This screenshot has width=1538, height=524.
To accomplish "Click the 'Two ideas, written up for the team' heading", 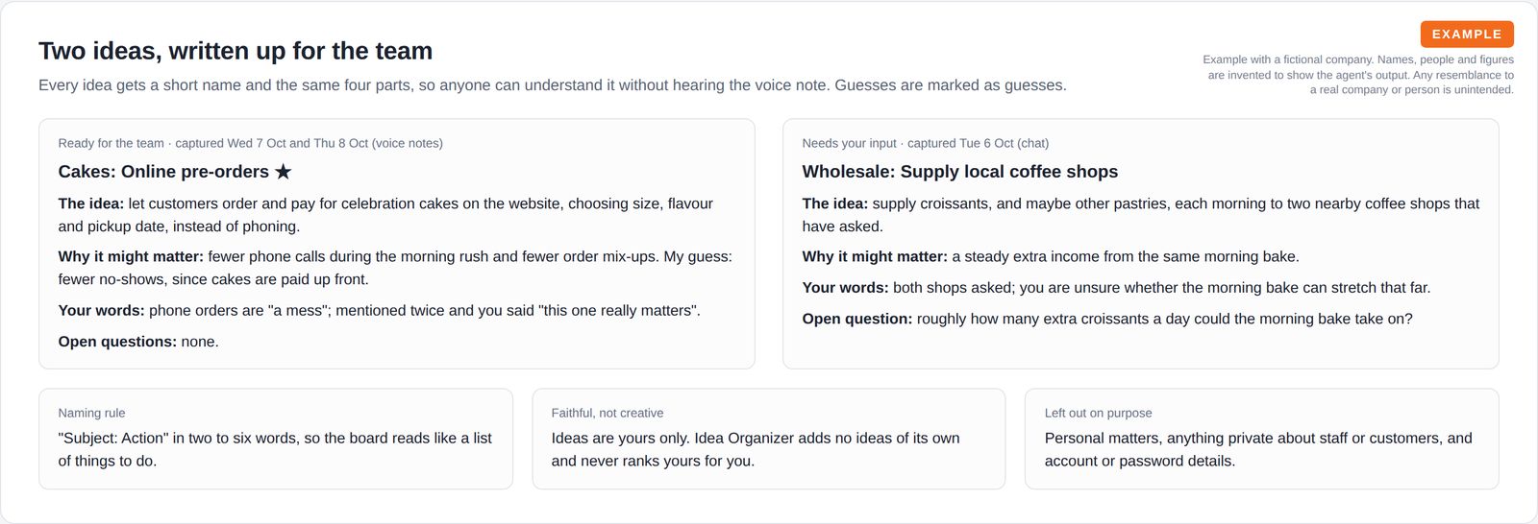I will point(236,51).
